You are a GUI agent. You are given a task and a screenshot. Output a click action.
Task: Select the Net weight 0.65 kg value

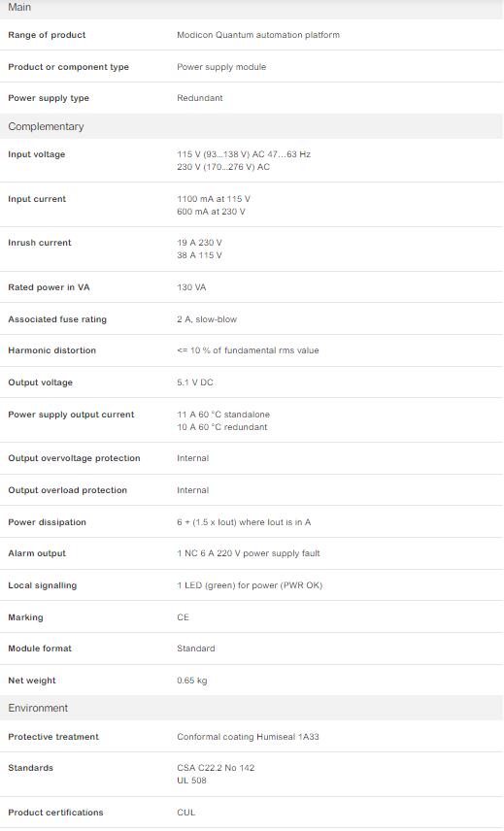[192, 681]
